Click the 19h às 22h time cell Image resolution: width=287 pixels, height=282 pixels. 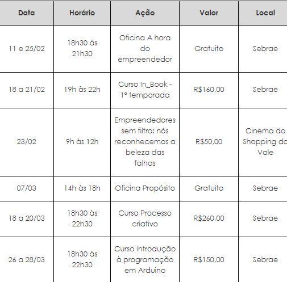tap(82, 90)
